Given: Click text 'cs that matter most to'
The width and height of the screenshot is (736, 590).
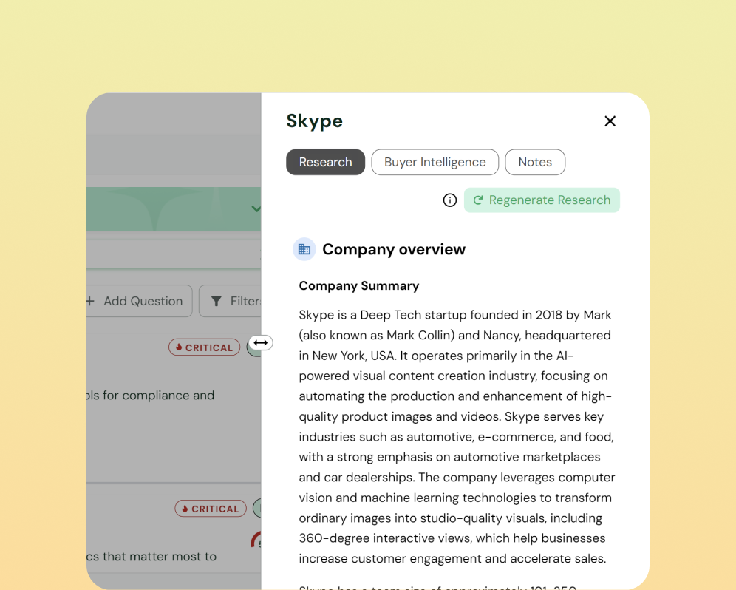Looking at the screenshot, I should (x=151, y=557).
